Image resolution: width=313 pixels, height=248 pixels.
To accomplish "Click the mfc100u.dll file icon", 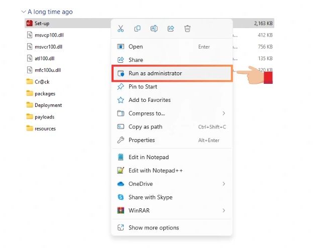I will 30,70.
